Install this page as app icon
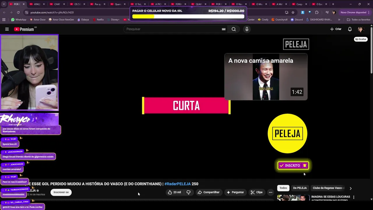 coord(286,13)
